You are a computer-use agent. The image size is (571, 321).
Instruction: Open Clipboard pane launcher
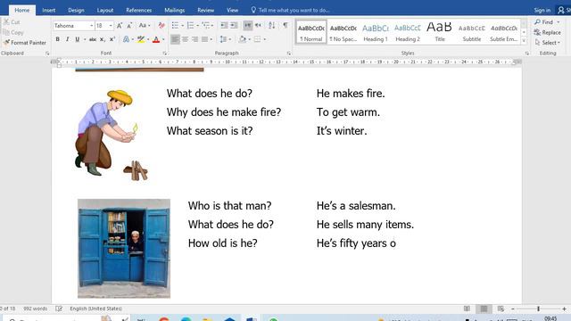(x=47, y=53)
